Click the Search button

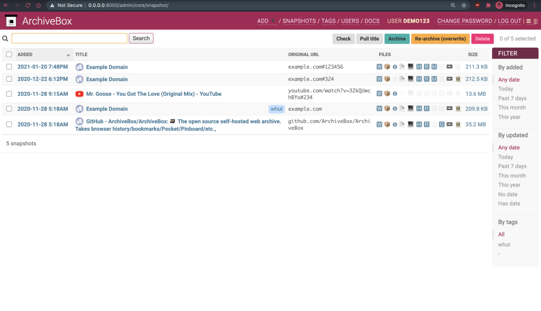coord(141,38)
